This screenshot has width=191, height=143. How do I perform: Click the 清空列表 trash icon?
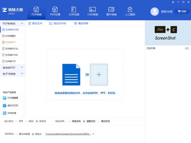[76, 23]
